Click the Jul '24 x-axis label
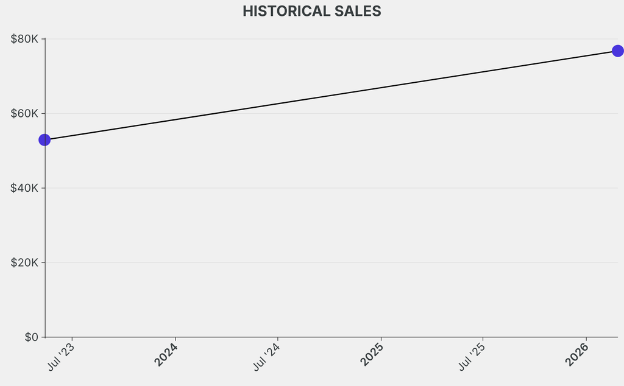Image resolution: width=624 pixels, height=386 pixels. [267, 356]
